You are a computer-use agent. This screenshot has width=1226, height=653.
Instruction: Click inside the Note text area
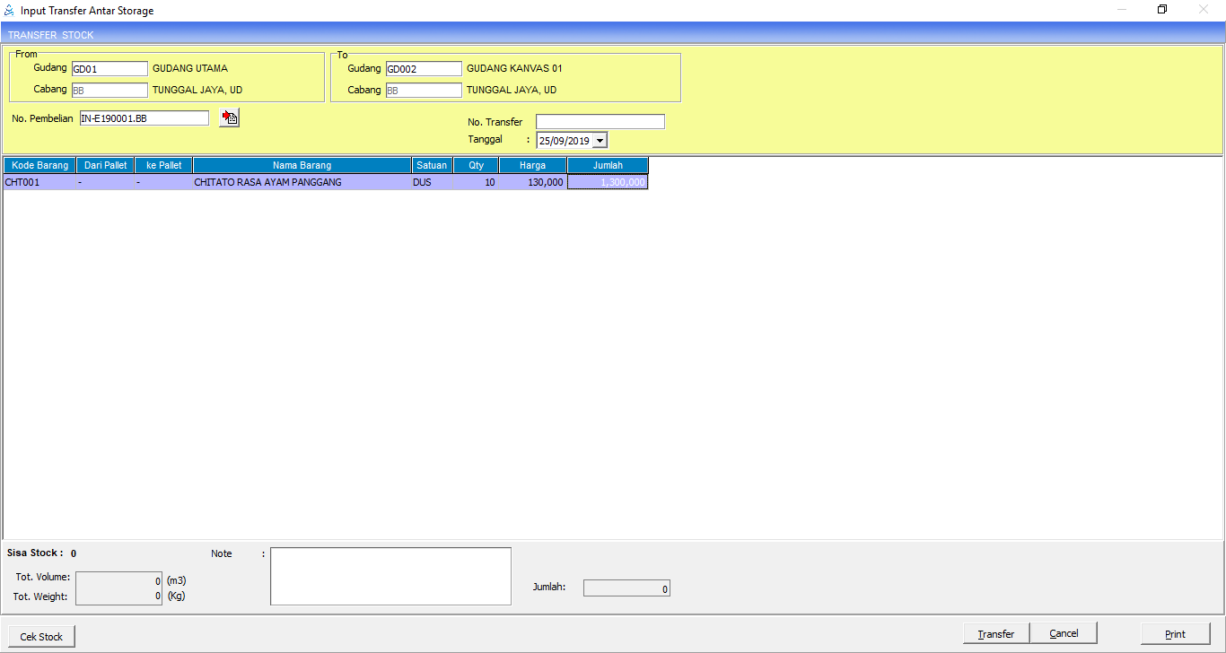[390, 576]
